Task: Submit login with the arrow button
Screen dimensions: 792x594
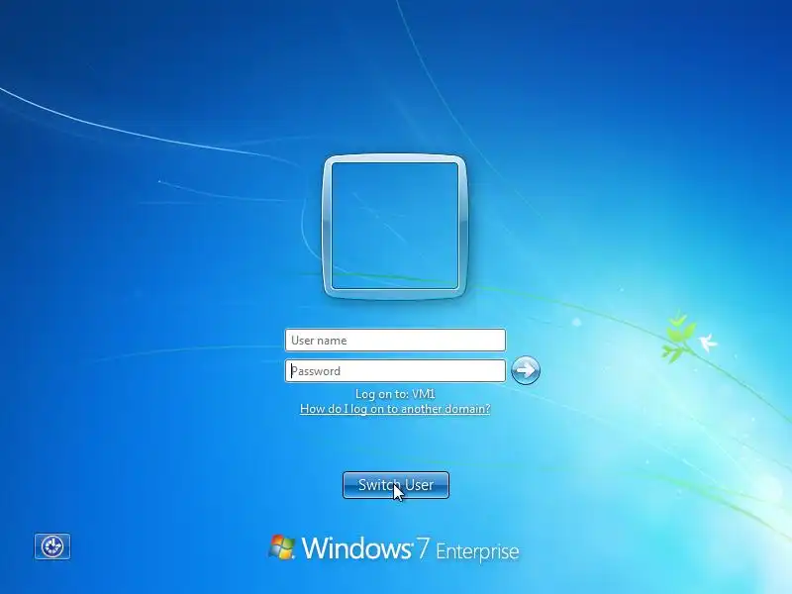Action: tap(526, 370)
